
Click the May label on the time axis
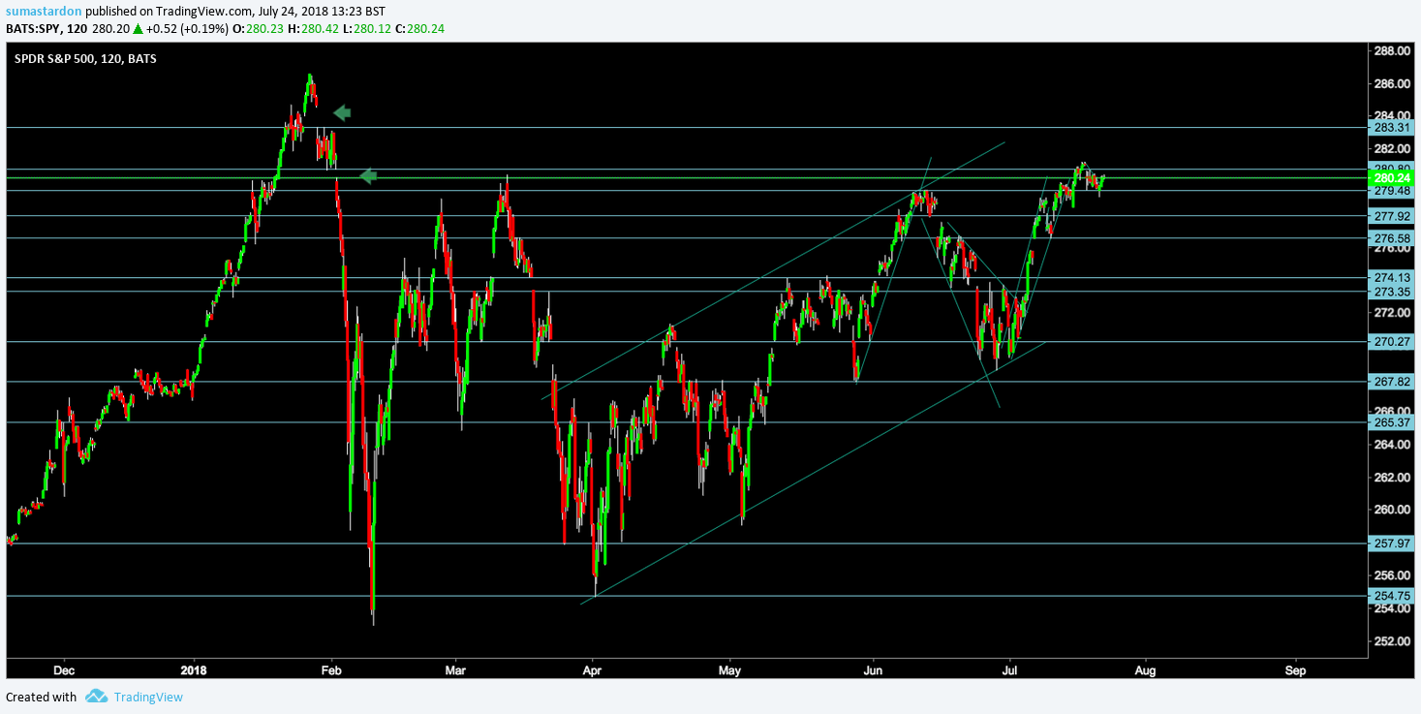click(730, 669)
